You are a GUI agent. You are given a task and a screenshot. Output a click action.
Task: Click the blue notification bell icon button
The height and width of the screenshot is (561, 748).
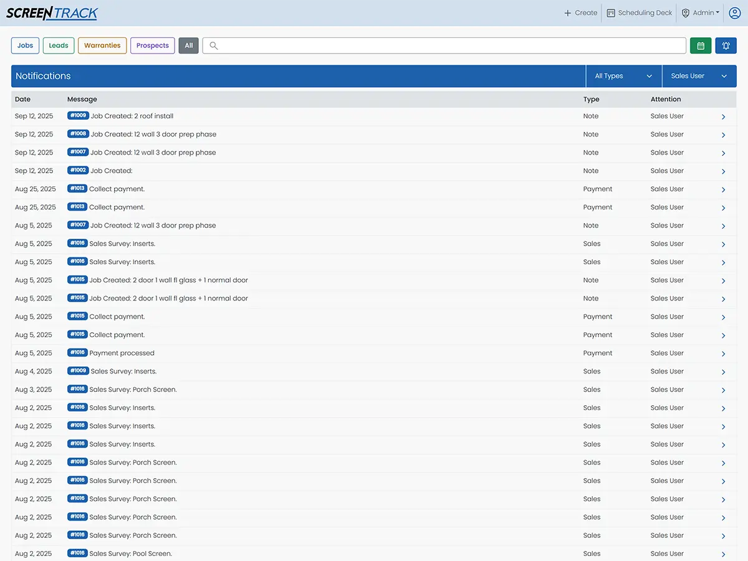726,46
